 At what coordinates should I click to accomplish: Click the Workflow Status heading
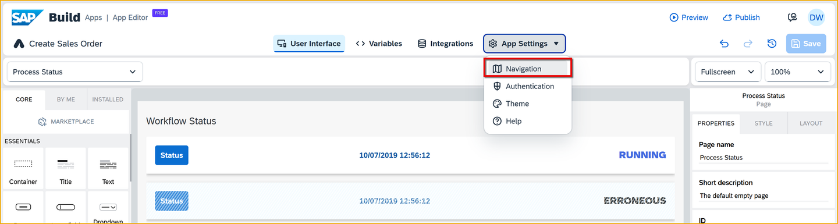pyautogui.click(x=181, y=121)
